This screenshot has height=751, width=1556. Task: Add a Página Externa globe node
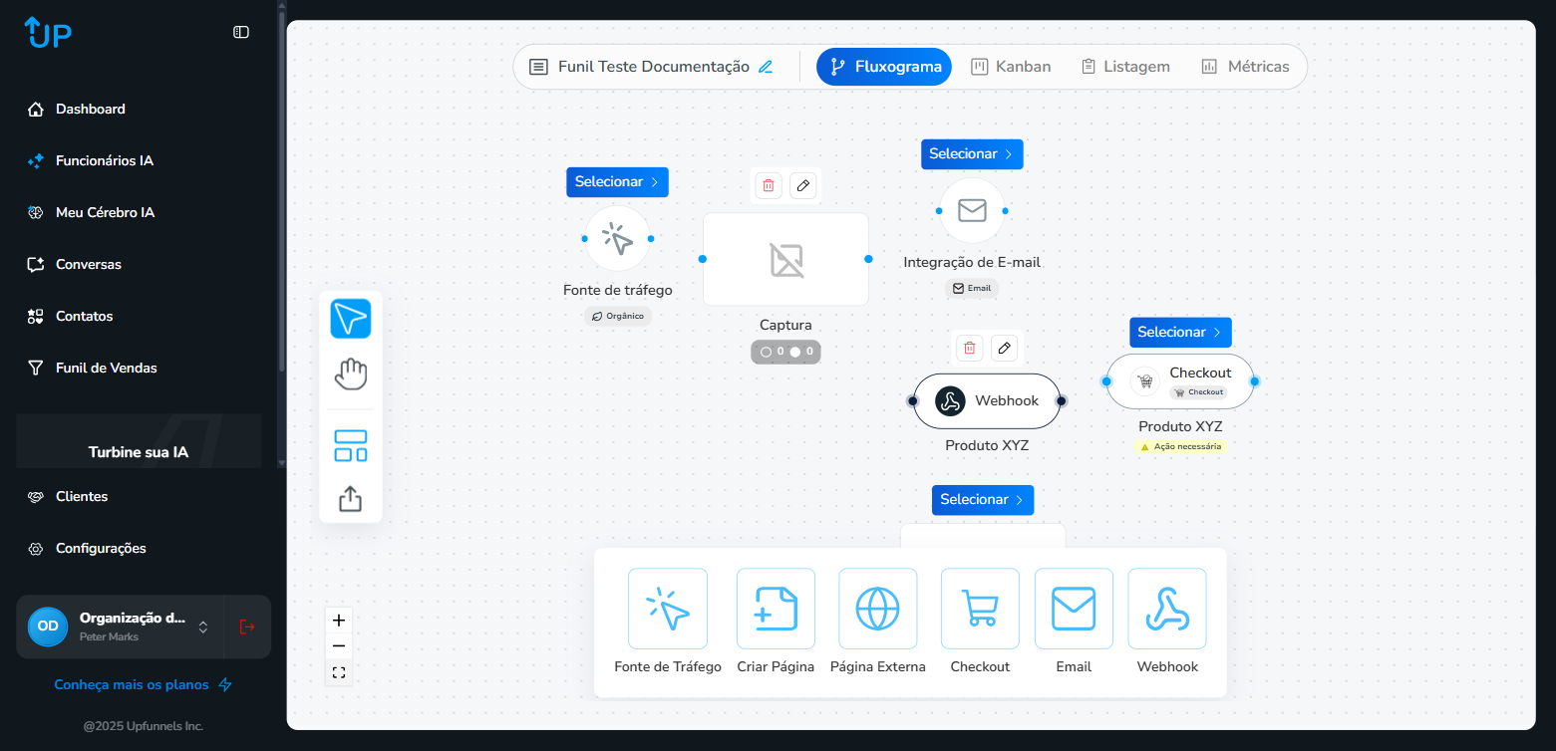[x=877, y=609]
